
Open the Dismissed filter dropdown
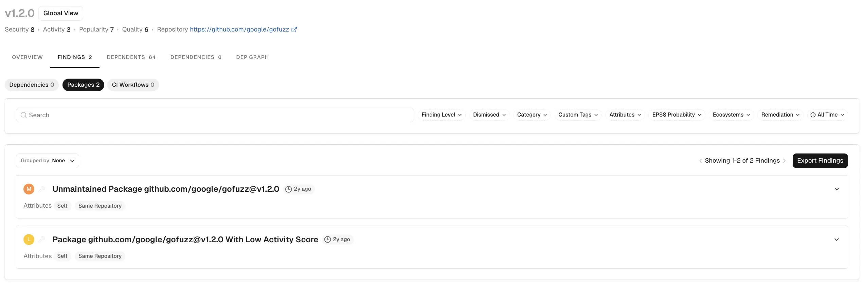(x=489, y=115)
